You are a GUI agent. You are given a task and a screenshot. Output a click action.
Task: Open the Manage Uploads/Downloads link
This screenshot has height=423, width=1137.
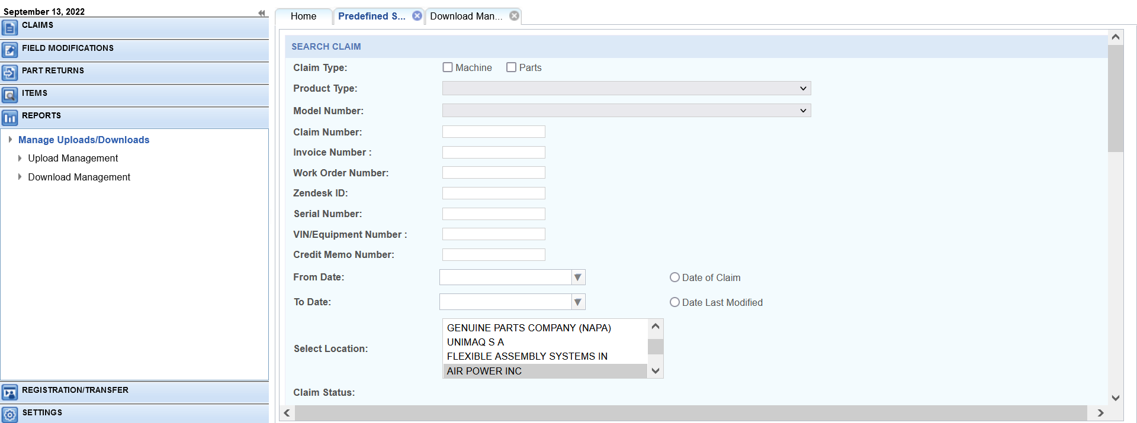(83, 140)
